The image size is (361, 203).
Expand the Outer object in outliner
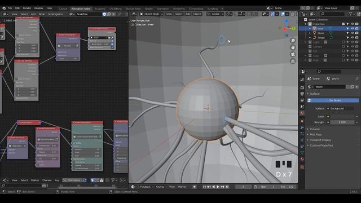tap(310, 33)
